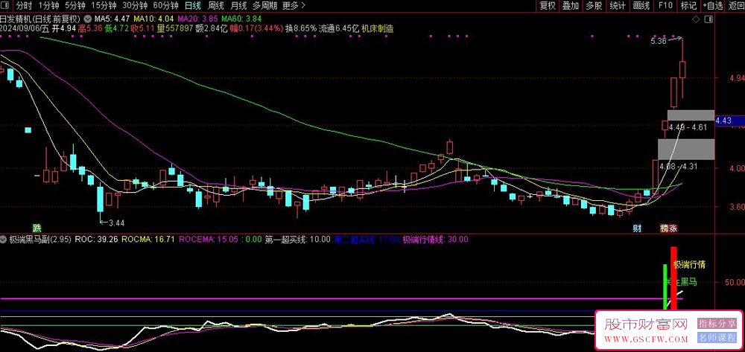Click the 第一超买线: 10.00 label
Image resolution: width=745 pixels, height=352 pixels.
pos(297,240)
